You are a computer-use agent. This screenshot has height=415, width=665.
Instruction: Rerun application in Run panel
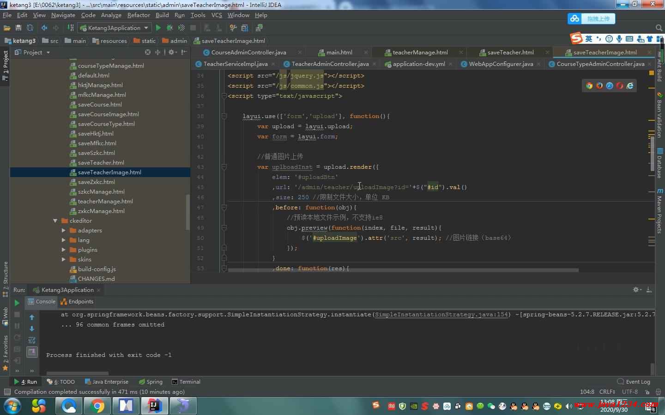point(17,303)
